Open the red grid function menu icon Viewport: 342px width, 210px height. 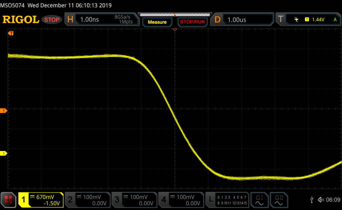(x=8, y=200)
